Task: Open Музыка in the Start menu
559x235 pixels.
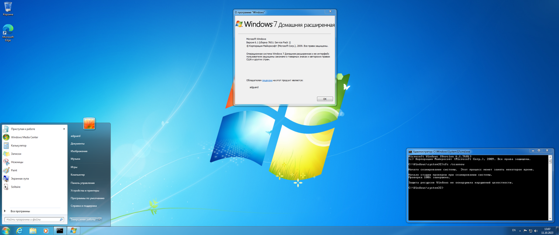Action: pyautogui.click(x=76, y=159)
